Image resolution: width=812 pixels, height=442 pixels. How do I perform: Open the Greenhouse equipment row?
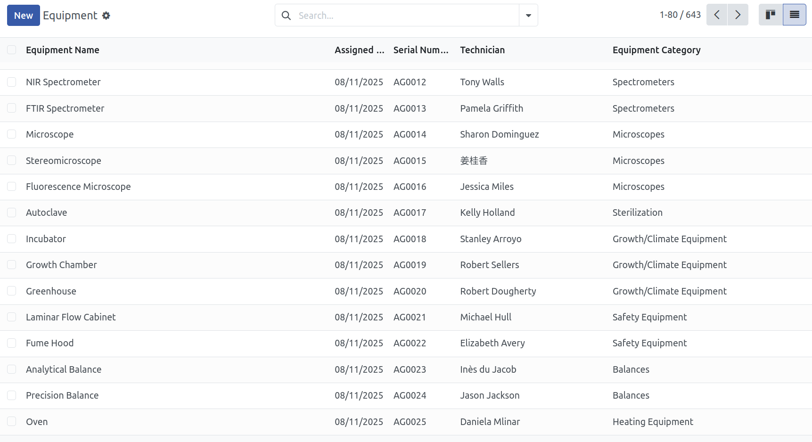click(x=406, y=291)
